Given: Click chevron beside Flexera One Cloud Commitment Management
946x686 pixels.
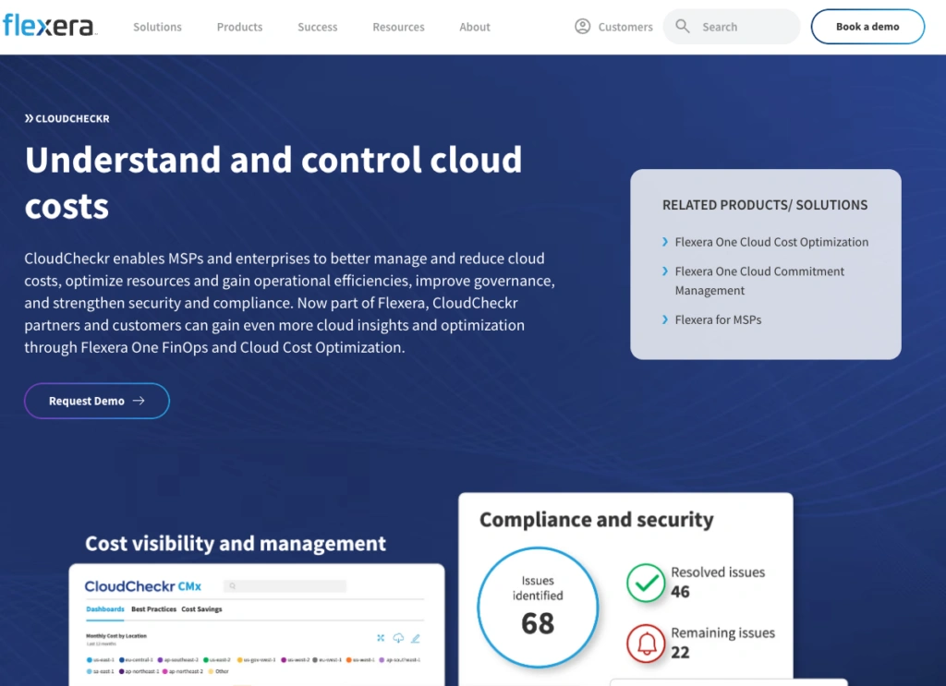Looking at the screenshot, I should pos(665,271).
